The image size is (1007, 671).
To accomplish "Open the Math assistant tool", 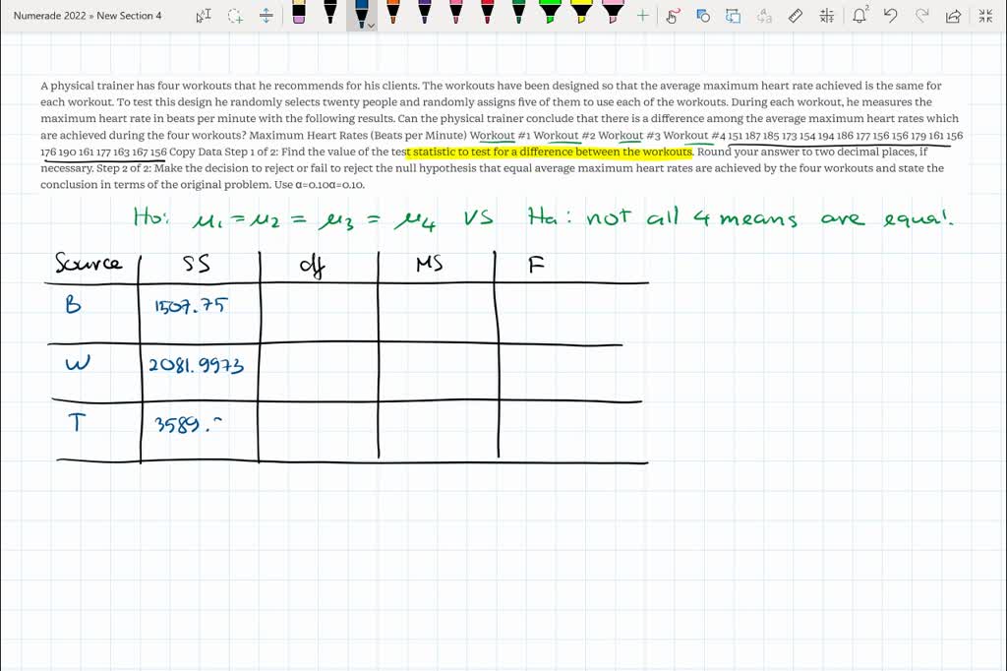I will click(x=827, y=16).
